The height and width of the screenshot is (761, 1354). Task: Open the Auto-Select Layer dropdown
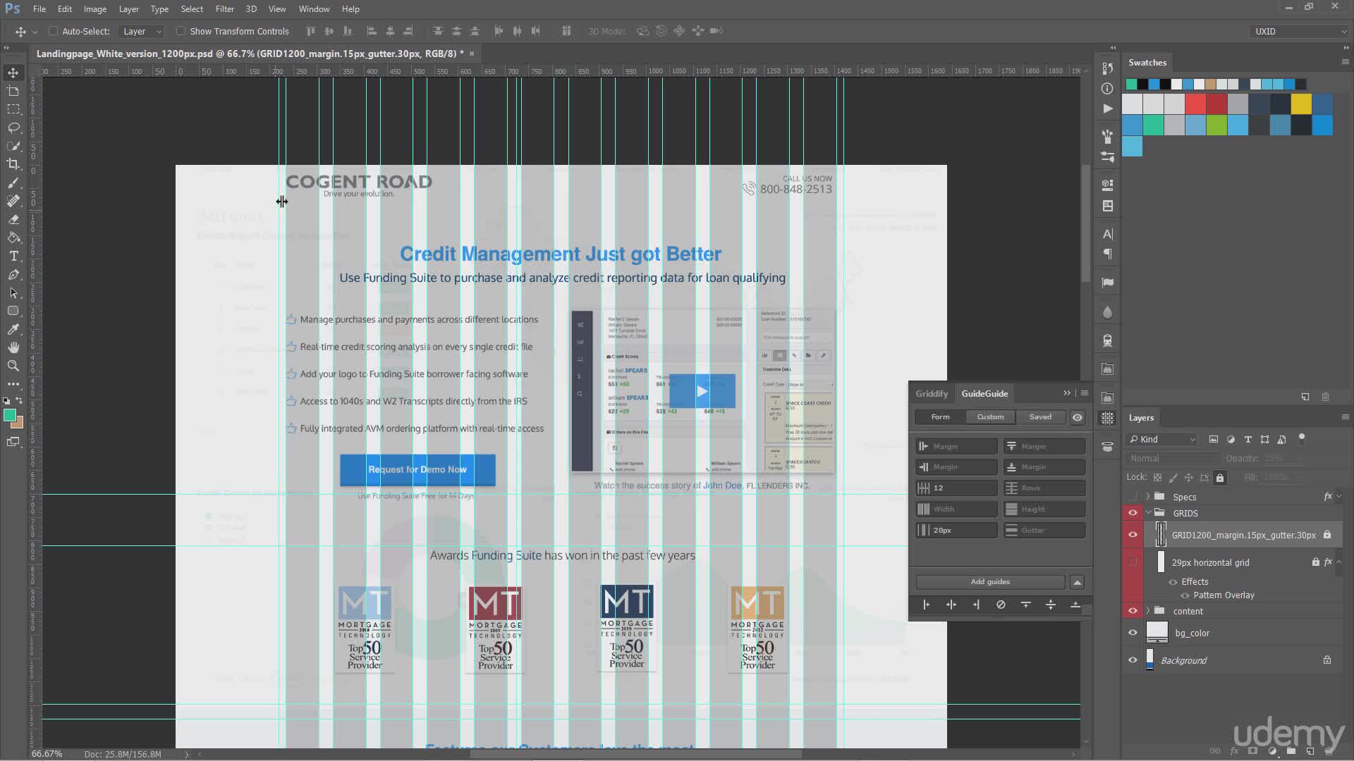(x=141, y=31)
